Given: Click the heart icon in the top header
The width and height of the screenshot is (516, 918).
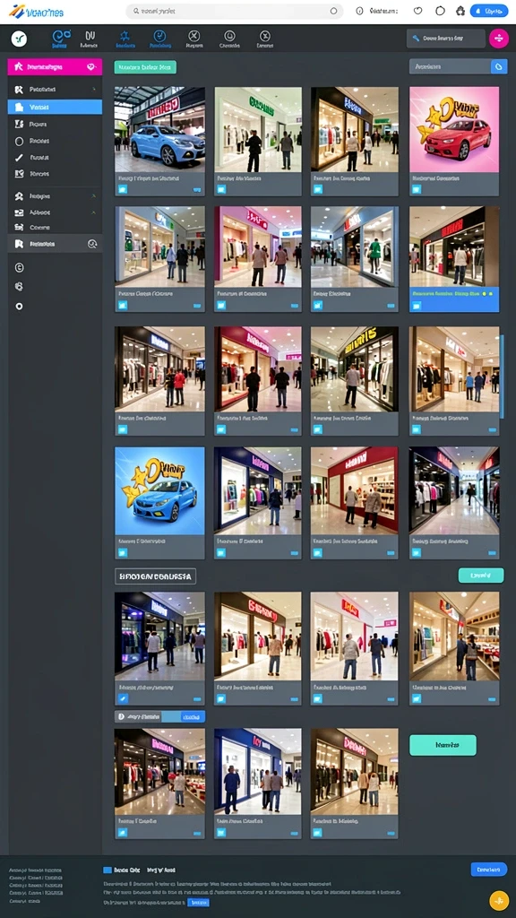Looking at the screenshot, I should pyautogui.click(x=417, y=11).
